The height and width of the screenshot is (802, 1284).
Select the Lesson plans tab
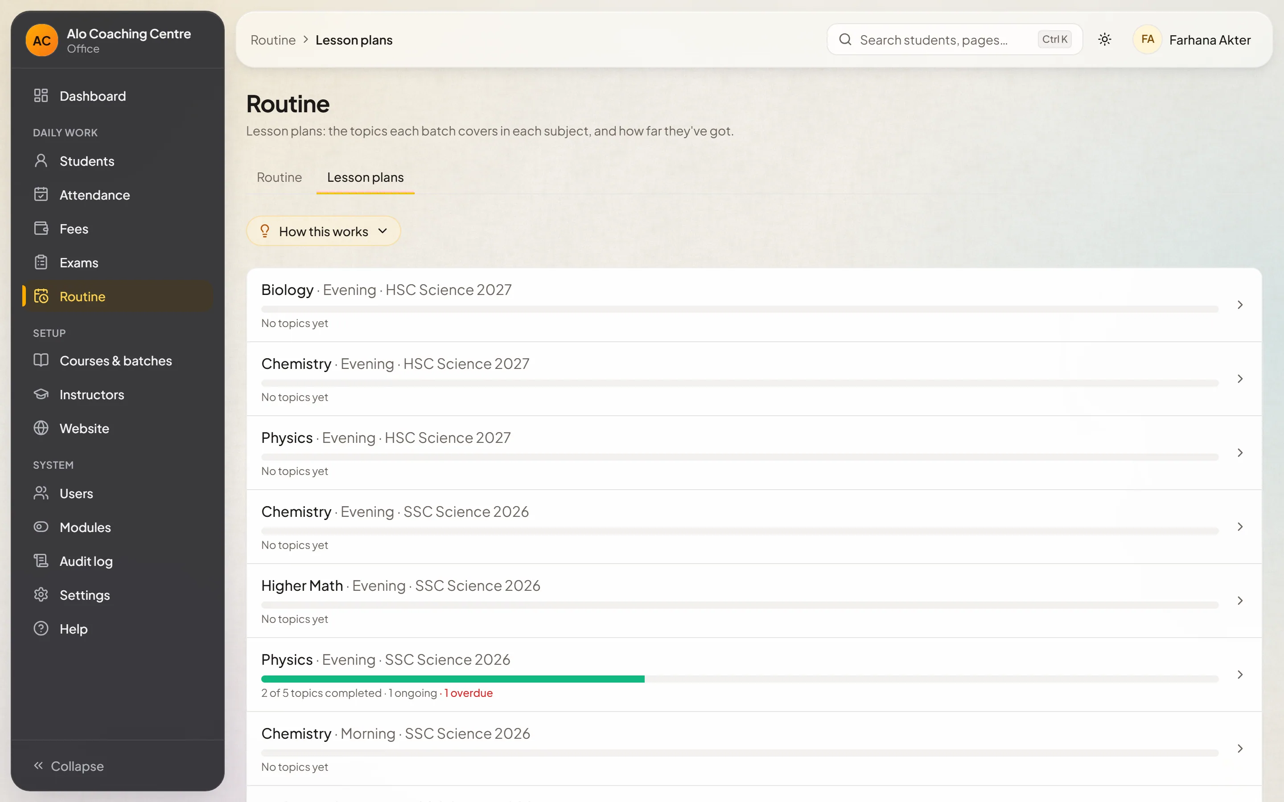pos(365,177)
